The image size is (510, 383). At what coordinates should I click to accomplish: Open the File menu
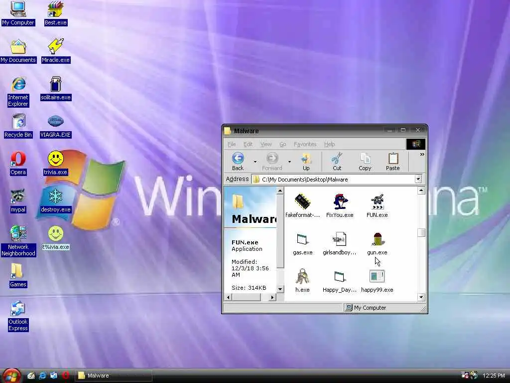point(232,144)
